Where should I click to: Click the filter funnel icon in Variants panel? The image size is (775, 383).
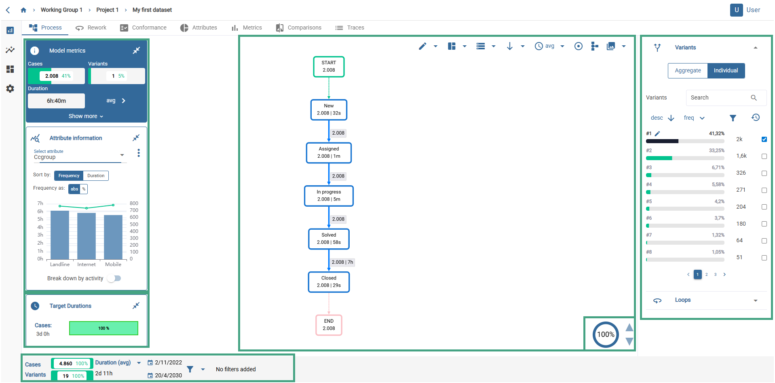click(x=733, y=118)
